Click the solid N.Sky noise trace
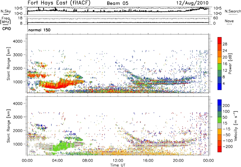 [118, 11]
